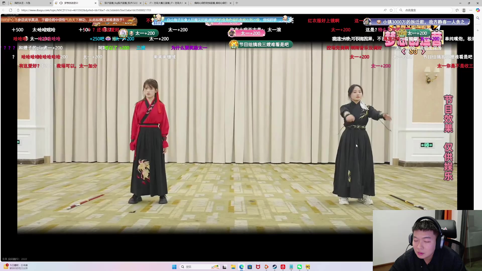This screenshot has height=271, width=482.
Task: Open the Settings and more menu
Action: (x=471, y=10)
